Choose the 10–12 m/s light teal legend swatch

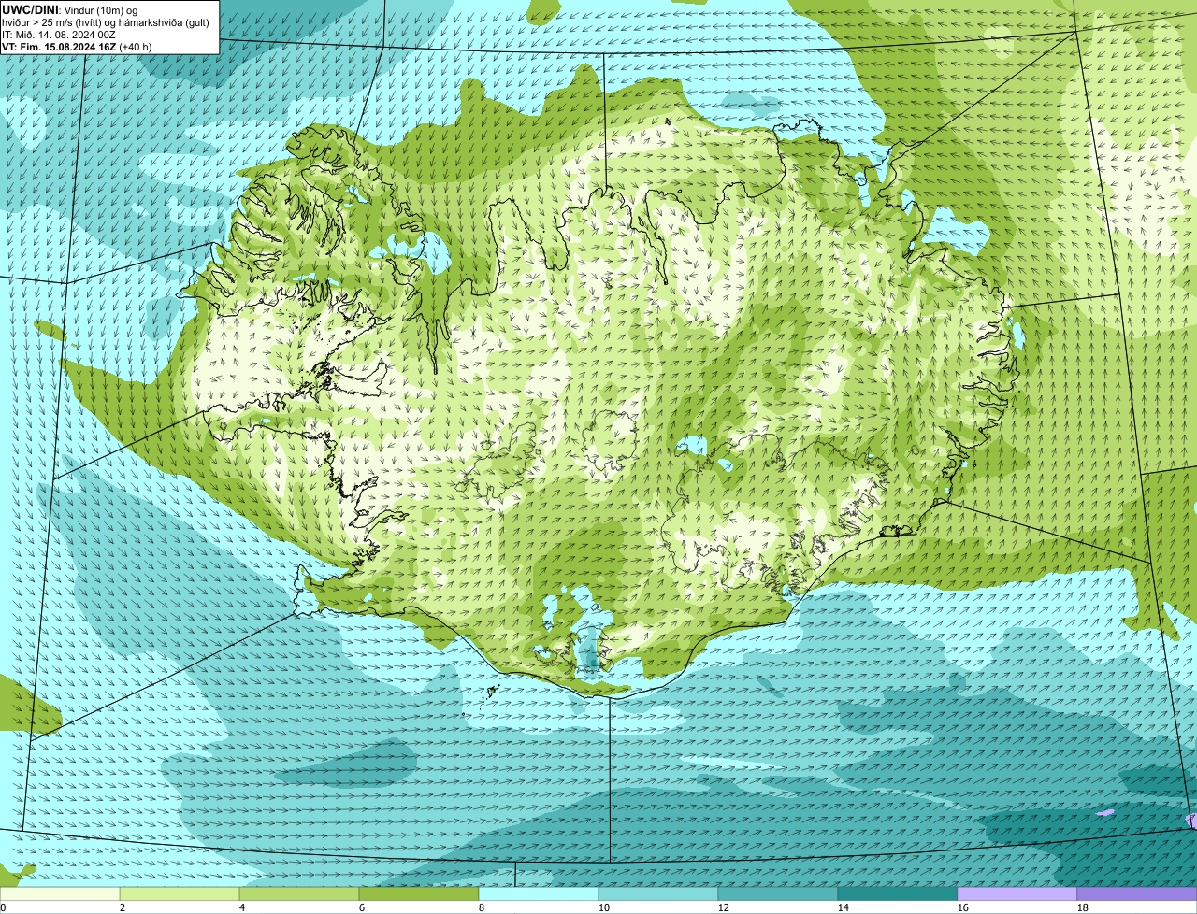(658, 893)
